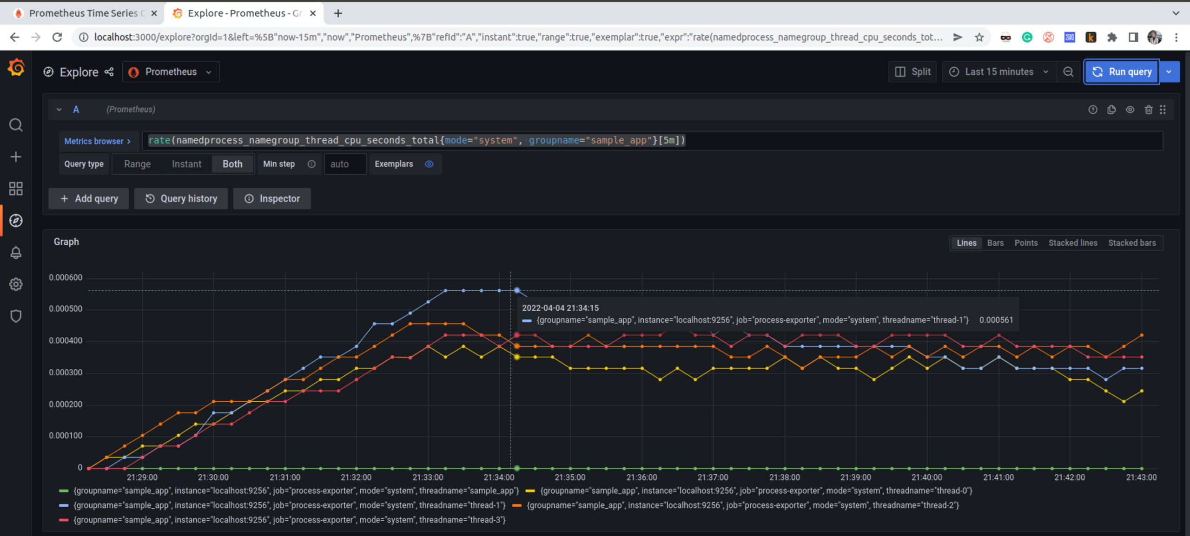Select the Range query type
1190x536 pixels.
coord(137,164)
